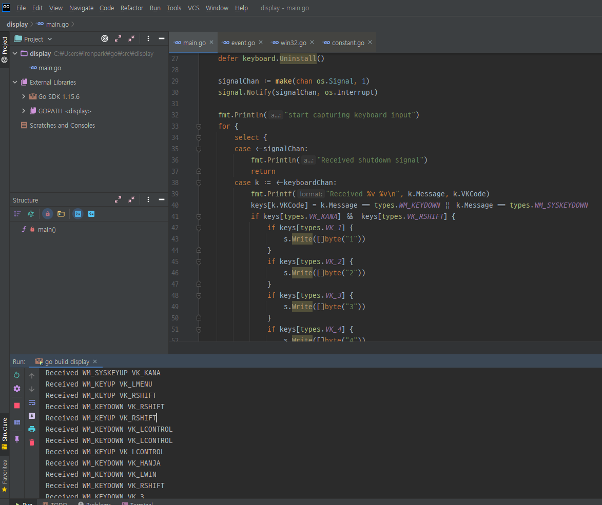Toggle pin tab in Run panel
This screenshot has height=505, width=602.
(x=17, y=439)
